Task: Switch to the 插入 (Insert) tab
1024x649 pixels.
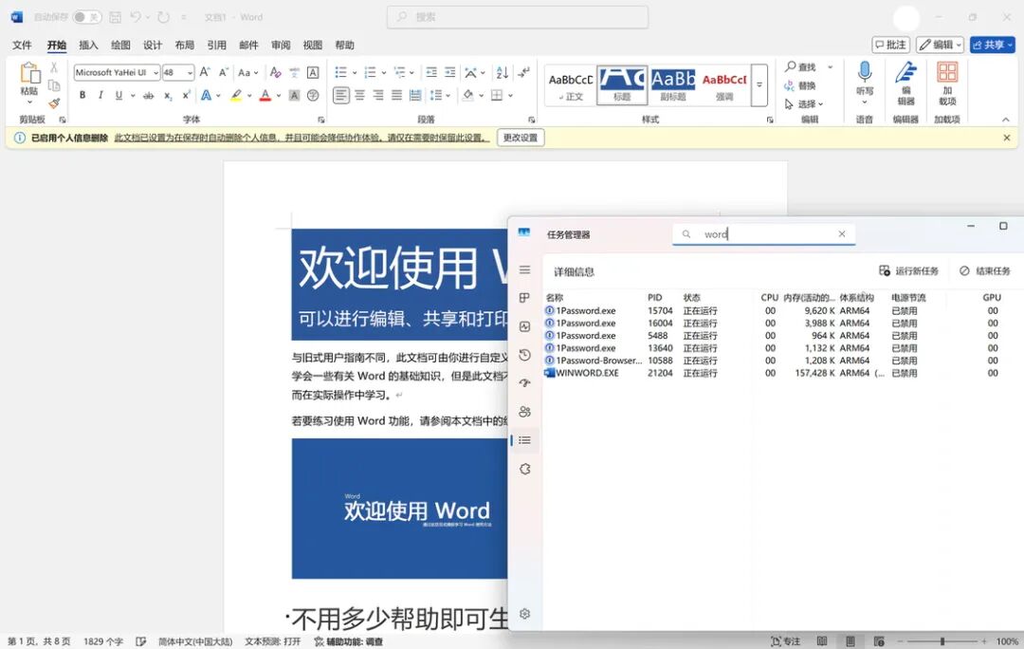Action: [x=88, y=46]
